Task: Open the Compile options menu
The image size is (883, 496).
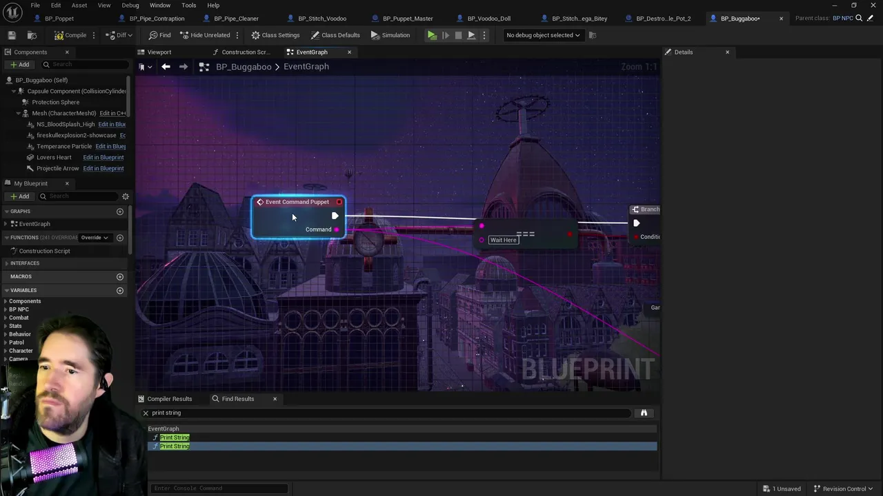Action: pos(94,35)
